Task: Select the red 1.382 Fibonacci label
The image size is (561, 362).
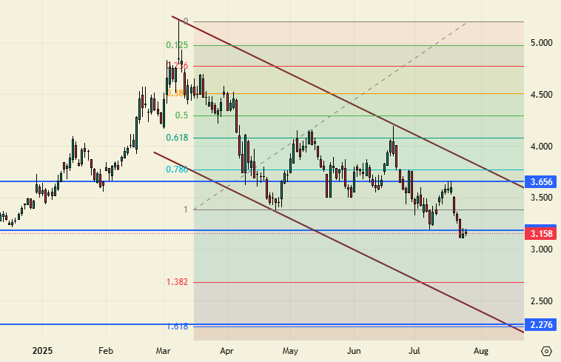Action: pos(177,282)
